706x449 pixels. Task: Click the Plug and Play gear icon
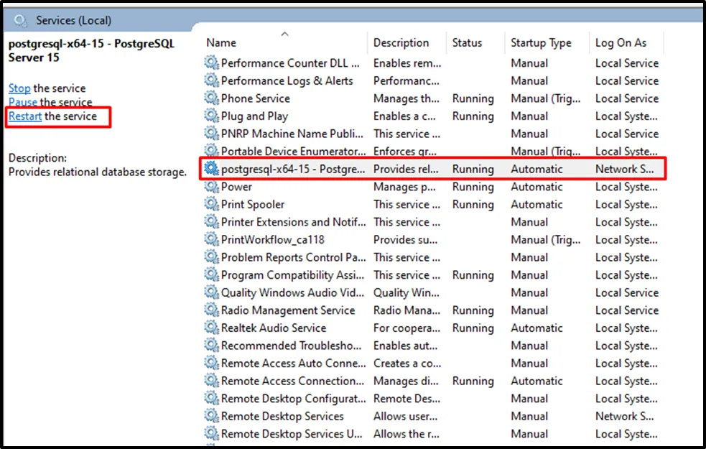(211, 116)
